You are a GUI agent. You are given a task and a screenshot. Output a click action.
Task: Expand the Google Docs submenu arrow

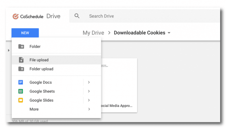point(89,83)
